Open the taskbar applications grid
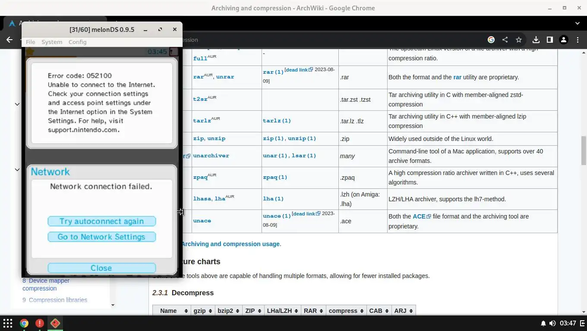 (8, 323)
